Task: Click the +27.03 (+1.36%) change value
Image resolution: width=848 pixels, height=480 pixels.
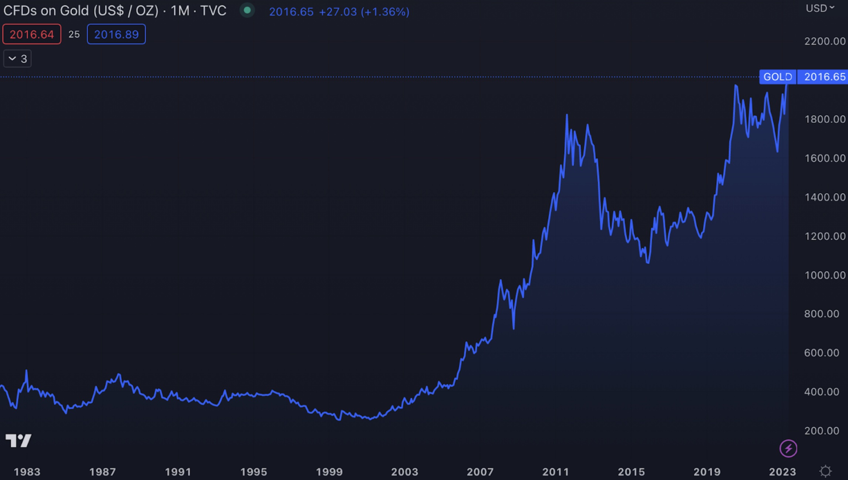Action: tap(364, 12)
